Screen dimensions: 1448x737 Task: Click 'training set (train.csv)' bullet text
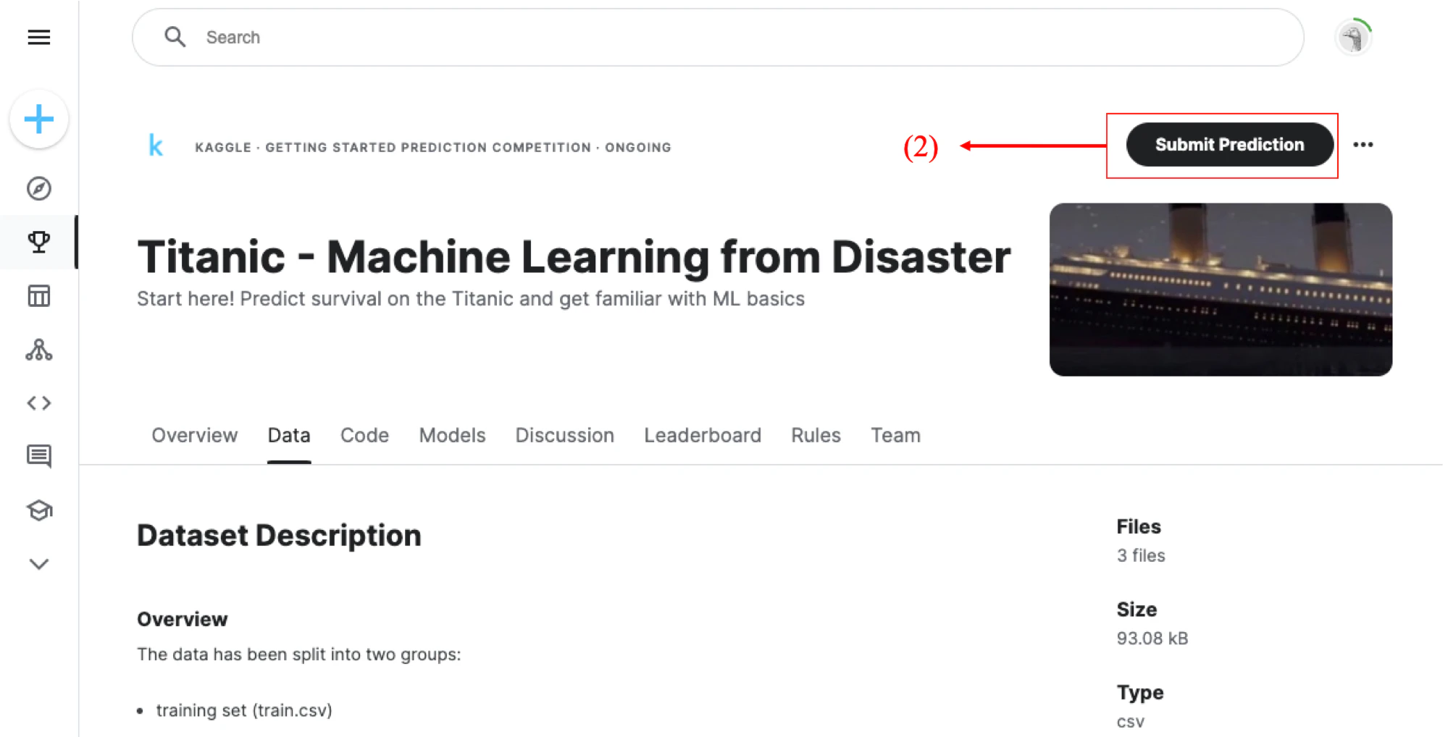[244, 710]
